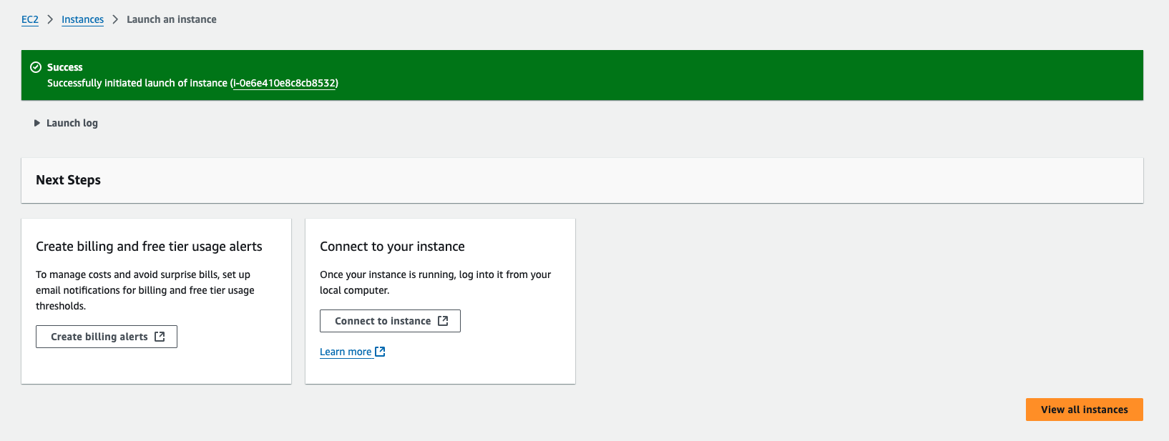Click the breadcrumb chevron after Instances

[x=115, y=19]
